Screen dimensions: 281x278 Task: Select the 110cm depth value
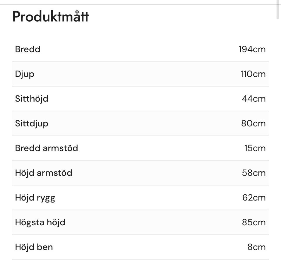(253, 74)
